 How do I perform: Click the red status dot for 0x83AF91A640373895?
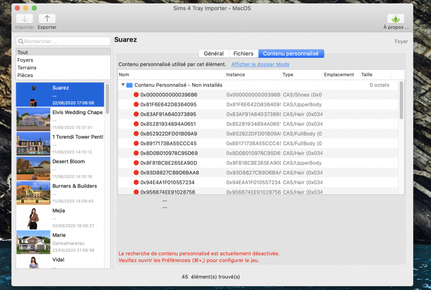click(136, 114)
